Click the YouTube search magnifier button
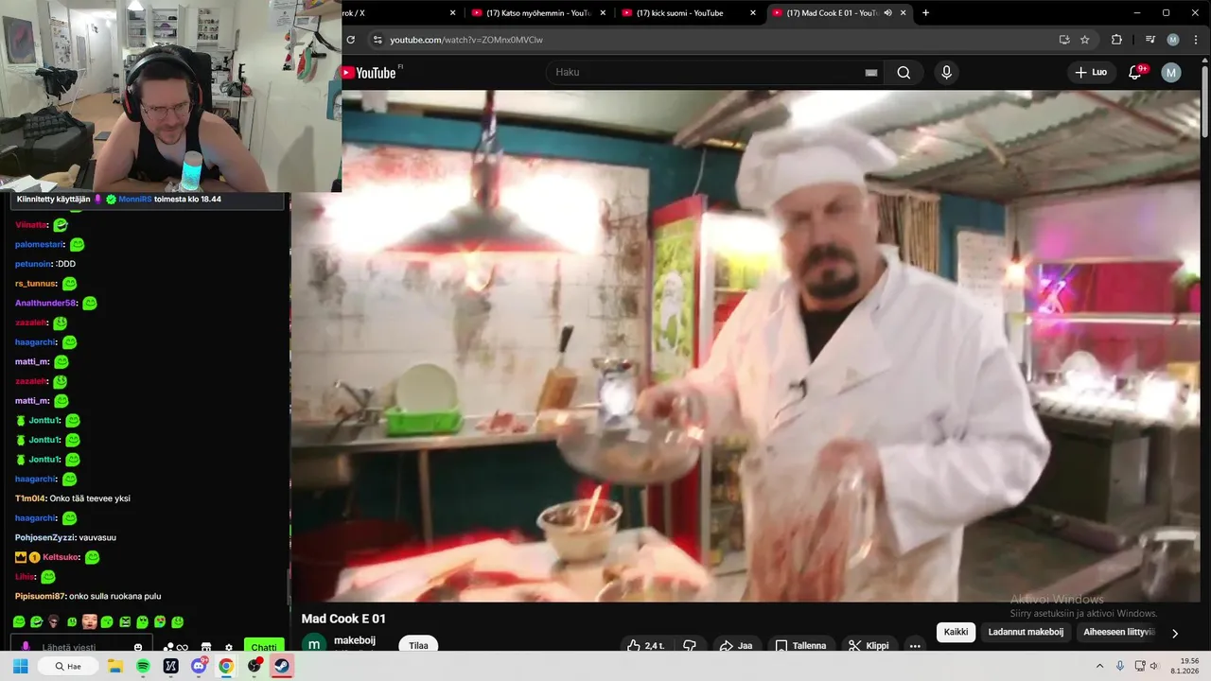The width and height of the screenshot is (1211, 681). (x=904, y=73)
